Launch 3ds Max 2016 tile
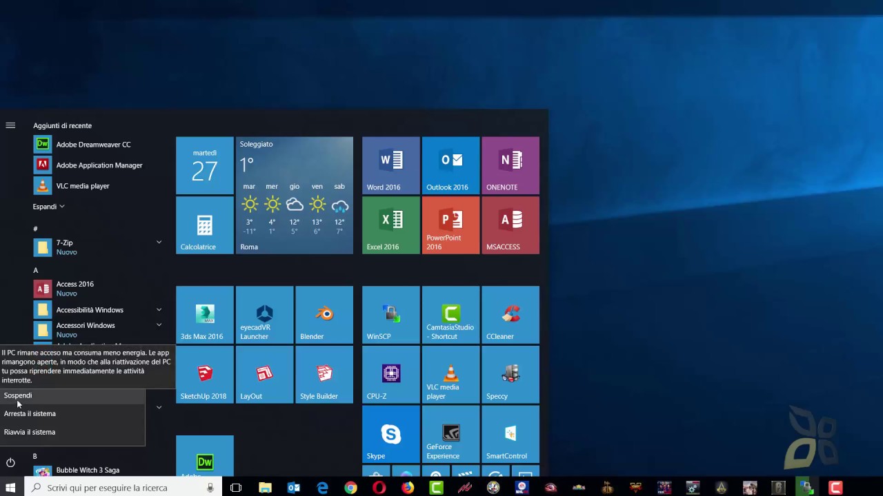 click(x=205, y=315)
